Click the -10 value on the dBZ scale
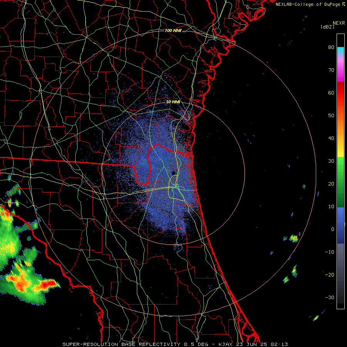This screenshot has width=347, height=347. pos(330,252)
